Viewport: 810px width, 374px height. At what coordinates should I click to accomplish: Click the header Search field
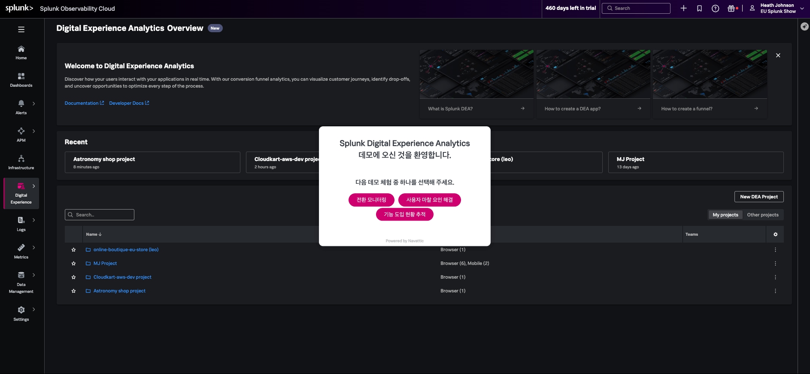tap(636, 8)
